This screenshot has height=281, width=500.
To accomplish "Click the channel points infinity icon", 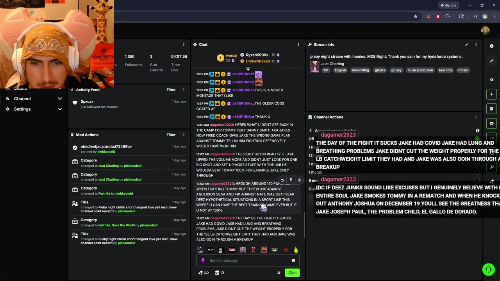I will (x=204, y=273).
